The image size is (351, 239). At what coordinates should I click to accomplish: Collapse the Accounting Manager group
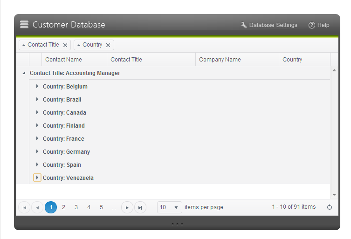tap(24, 73)
